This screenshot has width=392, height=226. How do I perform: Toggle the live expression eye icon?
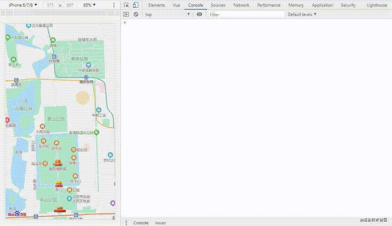(199, 15)
